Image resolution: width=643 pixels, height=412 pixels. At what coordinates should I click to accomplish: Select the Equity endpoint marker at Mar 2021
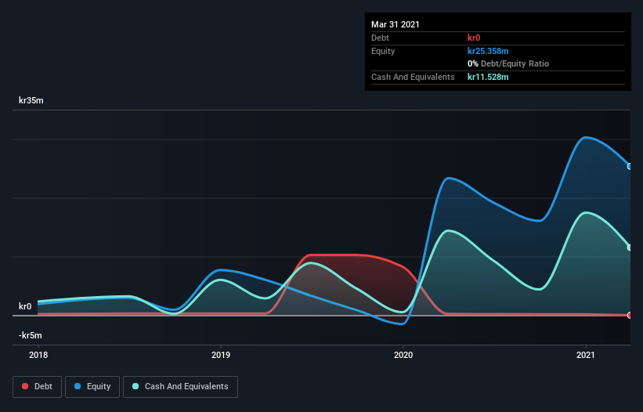[630, 166]
